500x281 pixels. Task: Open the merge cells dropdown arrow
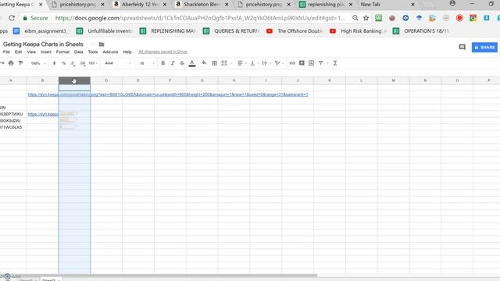click(x=231, y=63)
